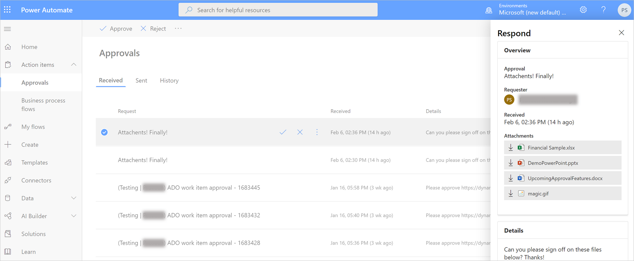Viewport: 634px width, 261px height.
Task: Select Approvals in the sidebar
Action: click(41, 82)
